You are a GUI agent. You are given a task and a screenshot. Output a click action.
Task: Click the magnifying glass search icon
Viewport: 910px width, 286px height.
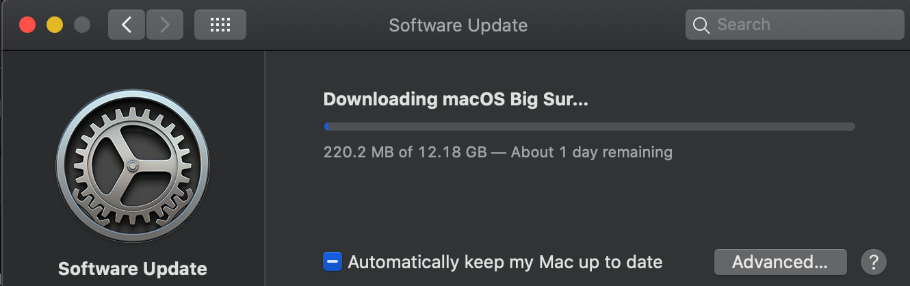click(x=701, y=25)
